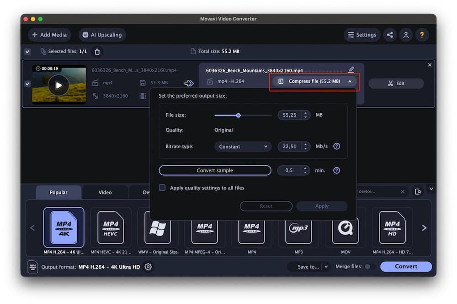
Task: Play the video preview thumbnail
Action: tap(58, 85)
